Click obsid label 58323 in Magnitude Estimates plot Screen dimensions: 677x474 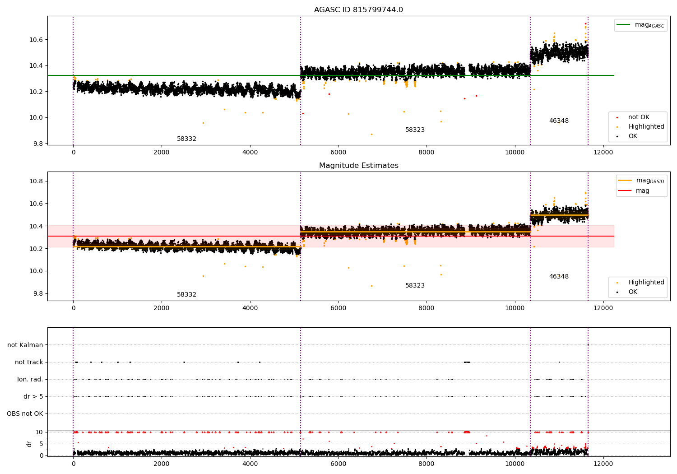(415, 286)
